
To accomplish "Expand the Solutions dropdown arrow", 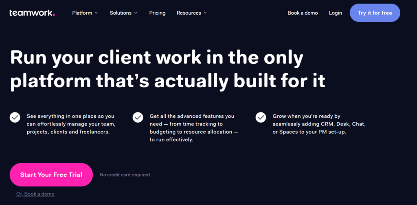I will tap(136, 13).
